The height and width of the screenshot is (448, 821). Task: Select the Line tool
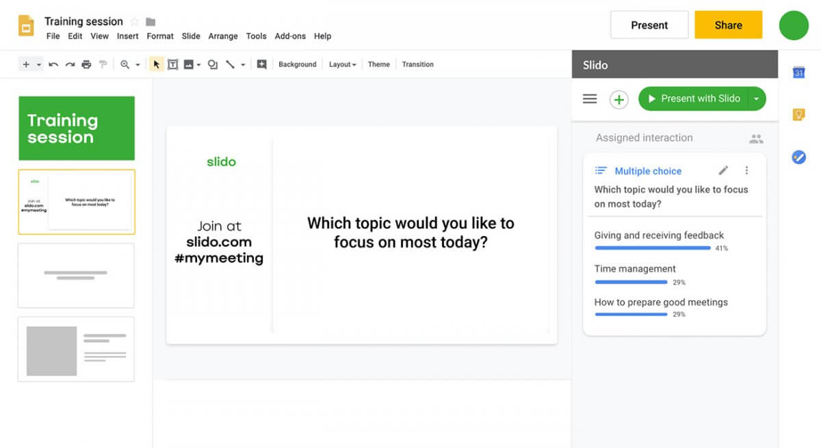[x=231, y=64]
